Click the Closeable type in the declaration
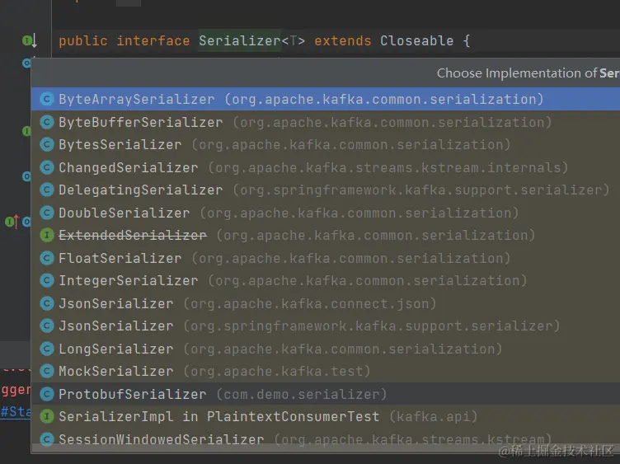Screen dimensions: 620x464 point(416,40)
